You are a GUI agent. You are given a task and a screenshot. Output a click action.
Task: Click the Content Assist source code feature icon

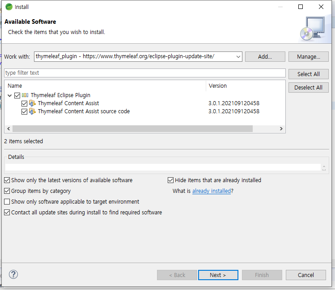point(32,111)
